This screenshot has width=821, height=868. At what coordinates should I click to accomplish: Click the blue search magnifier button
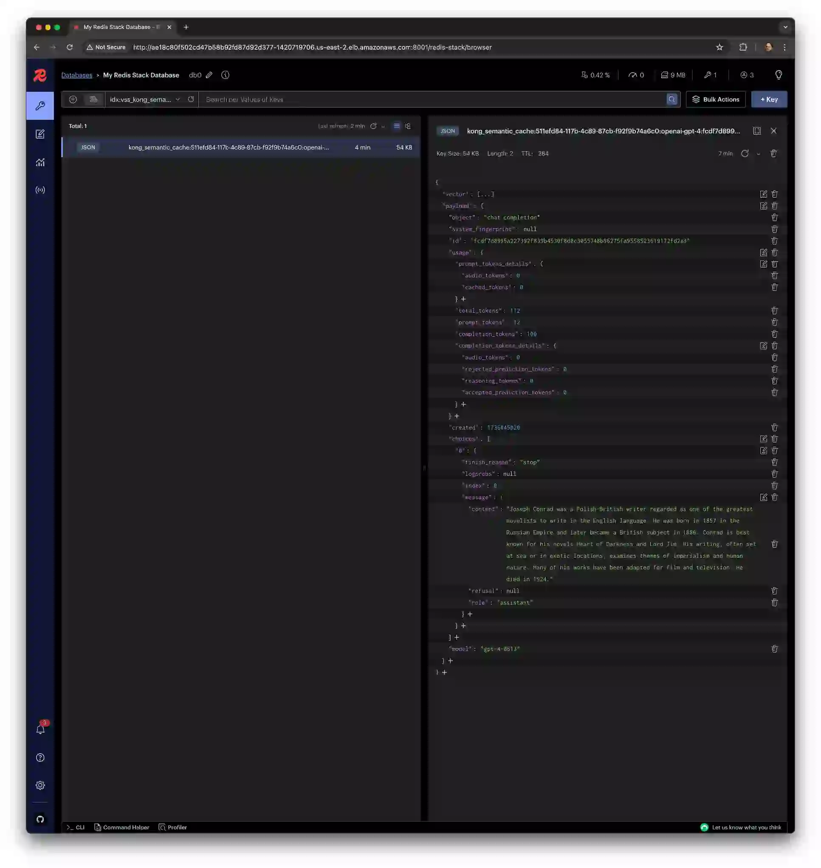672,99
